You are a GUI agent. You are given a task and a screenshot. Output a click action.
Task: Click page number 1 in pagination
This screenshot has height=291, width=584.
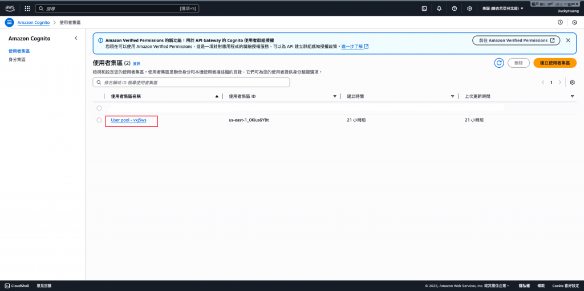click(x=551, y=82)
